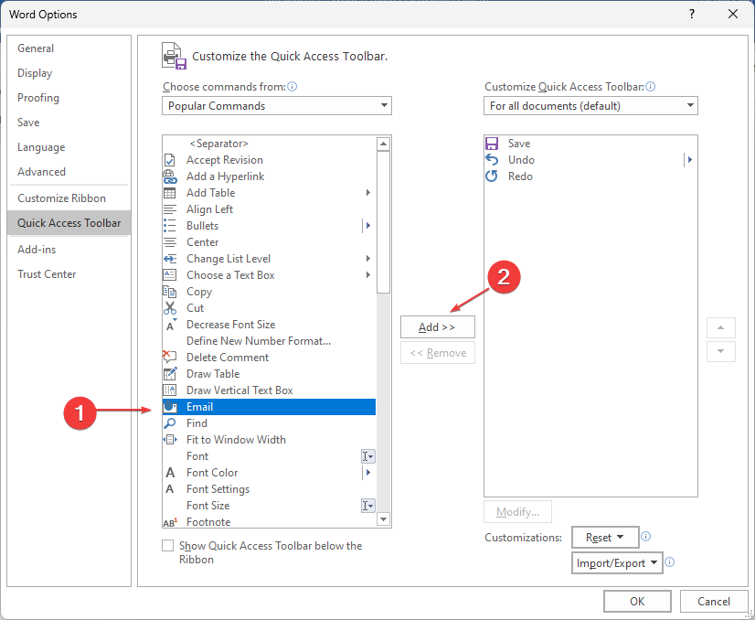Image resolution: width=755 pixels, height=620 pixels.
Task: Select the Accept Revision command icon
Action: coord(169,160)
